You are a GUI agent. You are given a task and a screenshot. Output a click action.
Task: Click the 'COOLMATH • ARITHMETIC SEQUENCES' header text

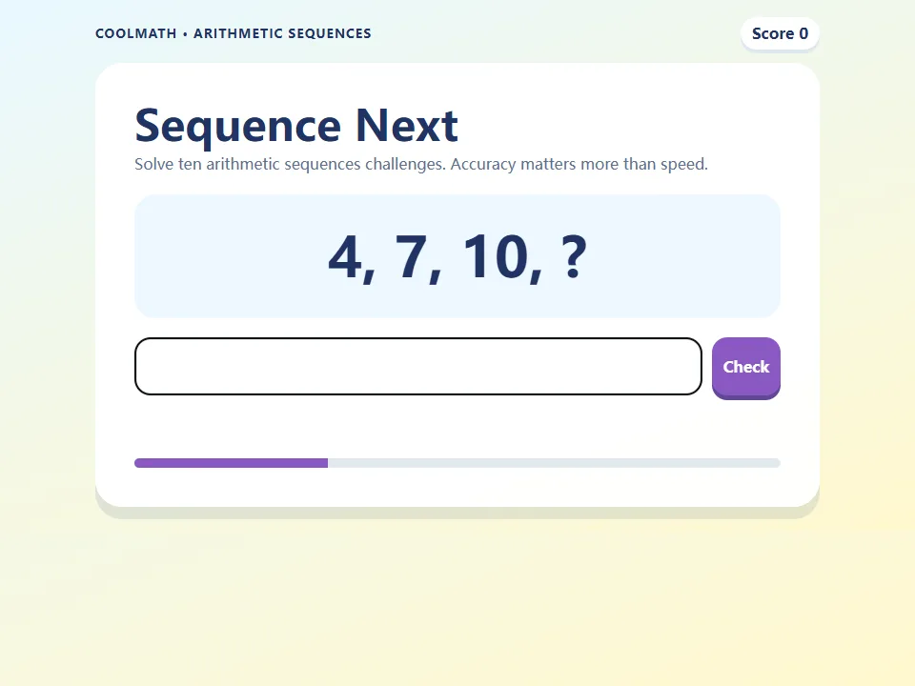234,34
